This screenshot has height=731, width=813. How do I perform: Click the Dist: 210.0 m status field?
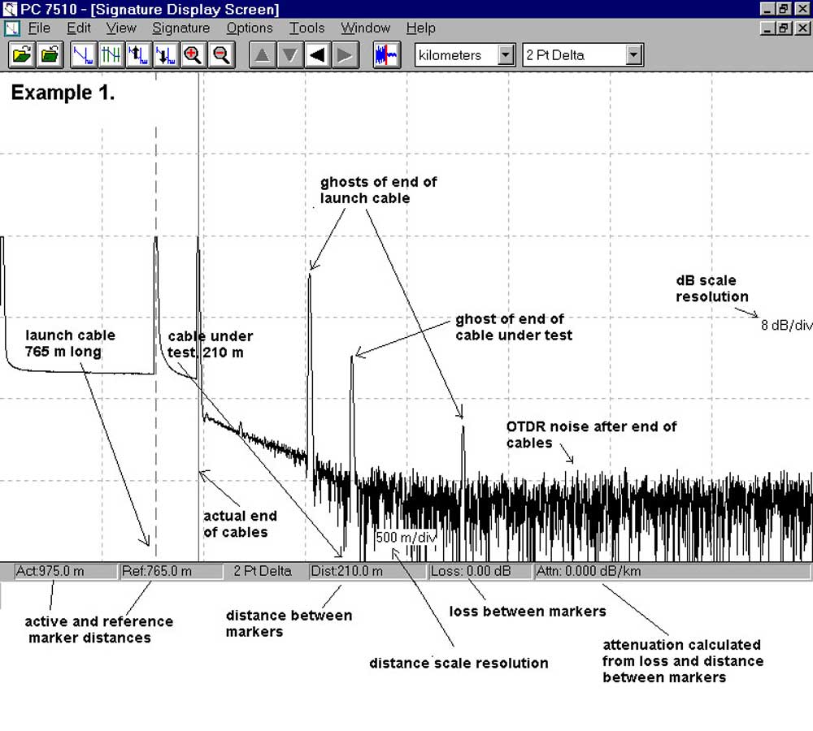click(x=367, y=571)
